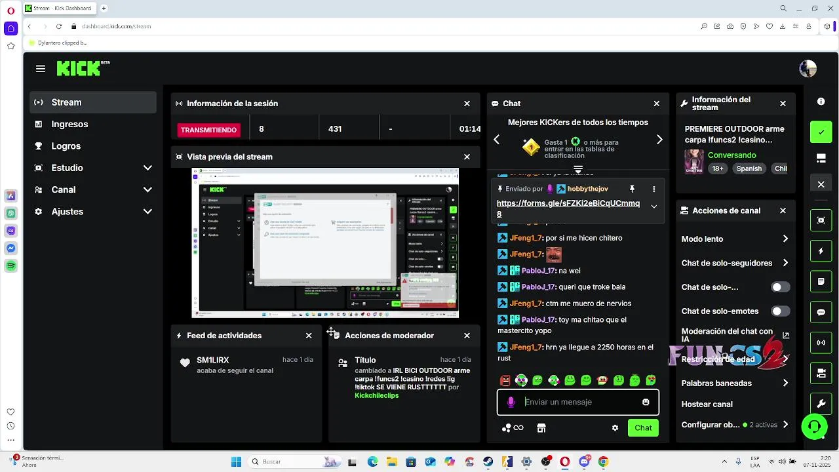Image resolution: width=839 pixels, height=472 pixels.
Task: Click the layout icon in the right rail
Action: pyautogui.click(x=821, y=159)
